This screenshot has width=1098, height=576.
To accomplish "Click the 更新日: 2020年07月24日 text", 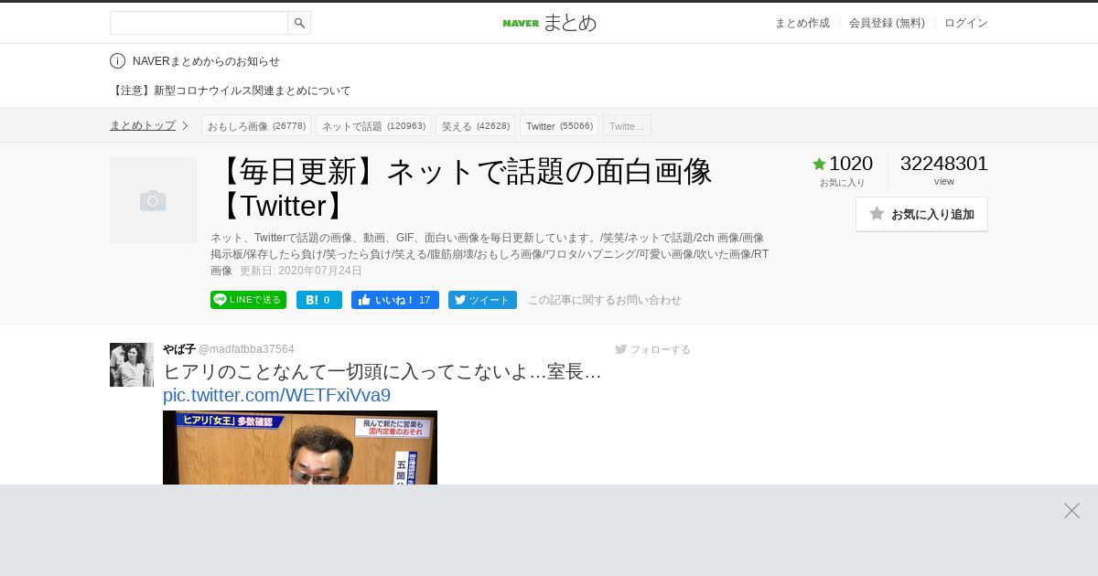I will click(x=301, y=271).
